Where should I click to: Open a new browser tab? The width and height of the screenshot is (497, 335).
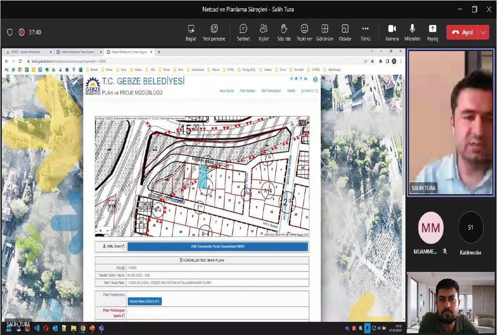pos(159,52)
